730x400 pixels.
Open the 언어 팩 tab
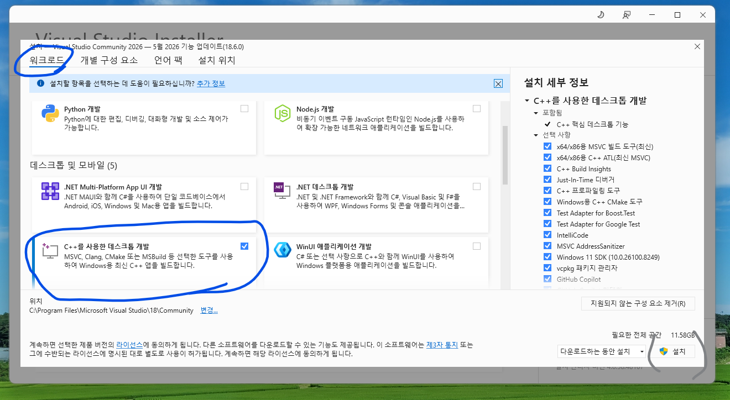[168, 60]
